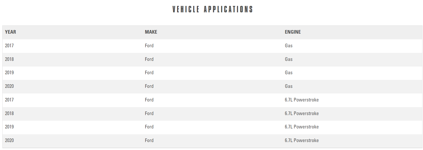Select Ford in the 2017 Gas row
Screen dimensions: 423x150
pos(149,46)
